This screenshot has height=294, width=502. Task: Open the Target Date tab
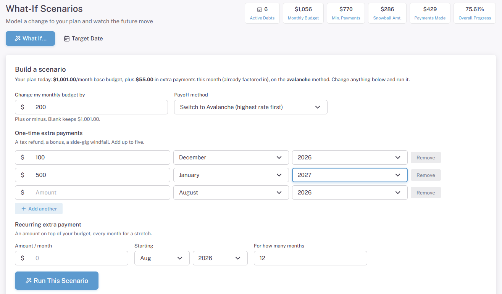(x=83, y=39)
